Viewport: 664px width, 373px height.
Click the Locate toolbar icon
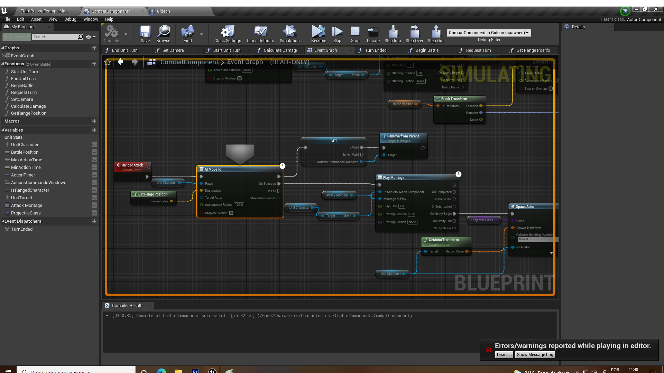[373, 32]
